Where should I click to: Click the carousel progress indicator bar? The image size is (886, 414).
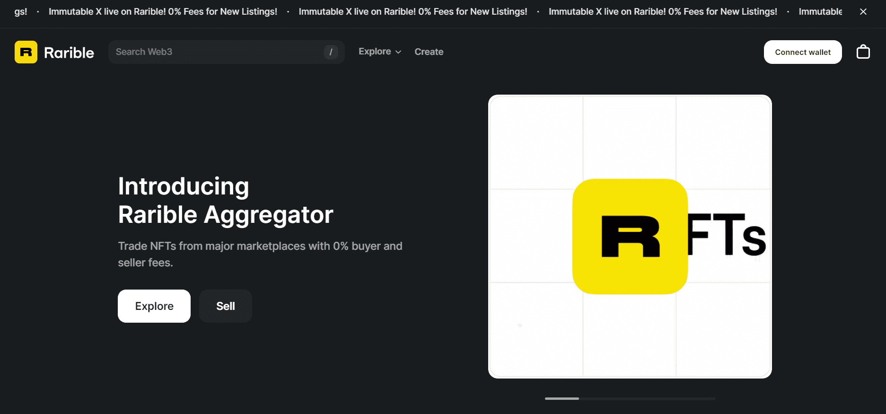pos(630,398)
